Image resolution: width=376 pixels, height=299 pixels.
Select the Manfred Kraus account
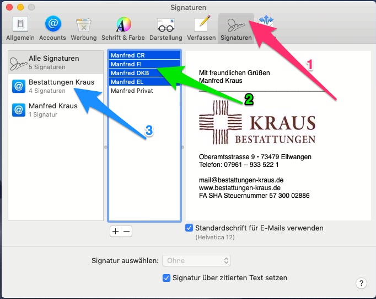pyautogui.click(x=56, y=109)
